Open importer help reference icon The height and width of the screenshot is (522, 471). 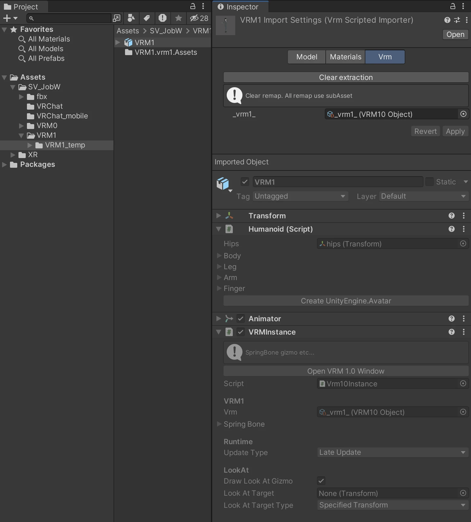[x=447, y=20]
